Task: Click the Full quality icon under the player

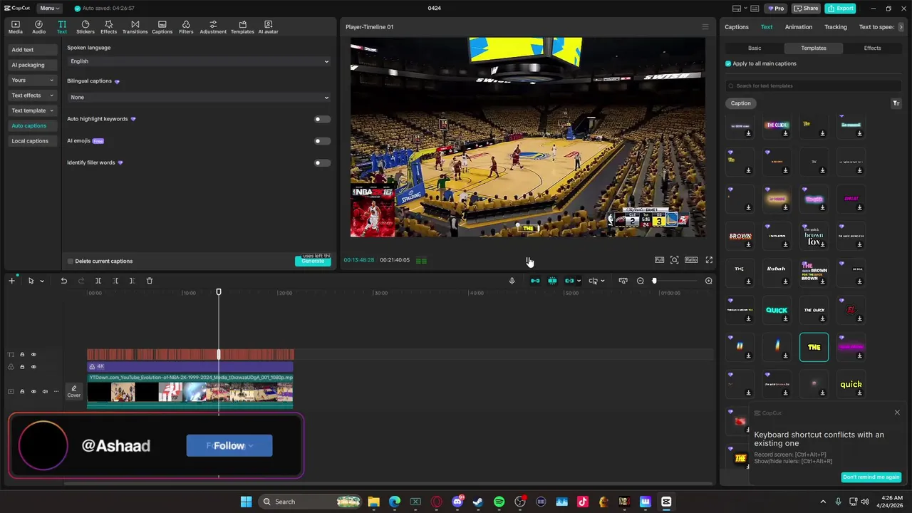Action: [659, 260]
